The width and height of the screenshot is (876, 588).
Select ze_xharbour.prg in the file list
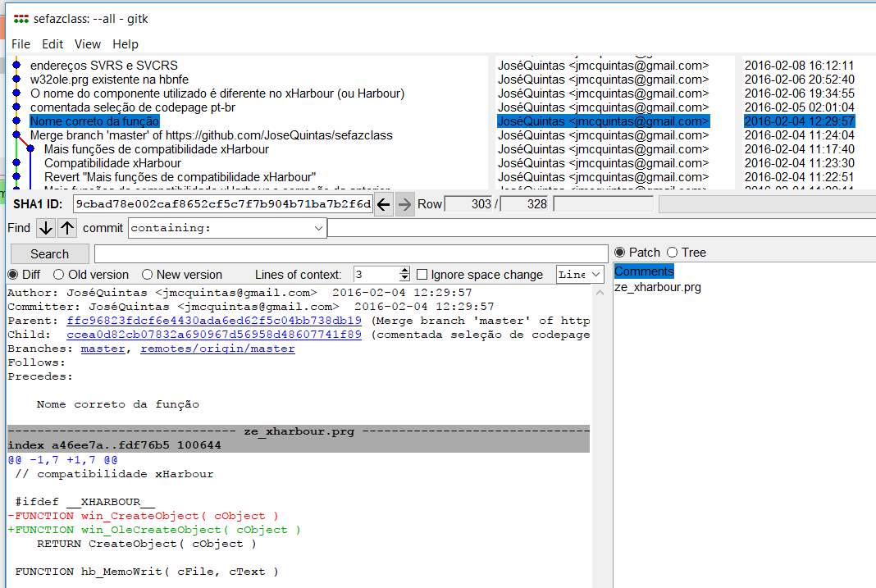click(x=657, y=287)
